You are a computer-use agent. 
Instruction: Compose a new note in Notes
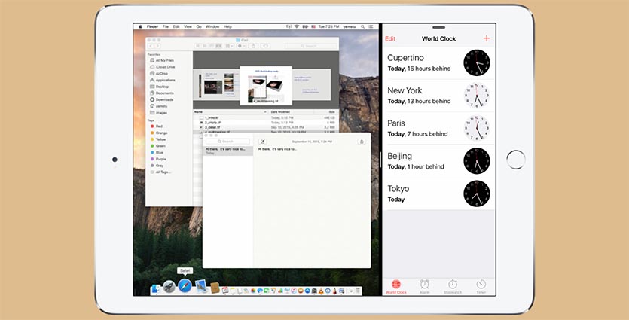263,141
